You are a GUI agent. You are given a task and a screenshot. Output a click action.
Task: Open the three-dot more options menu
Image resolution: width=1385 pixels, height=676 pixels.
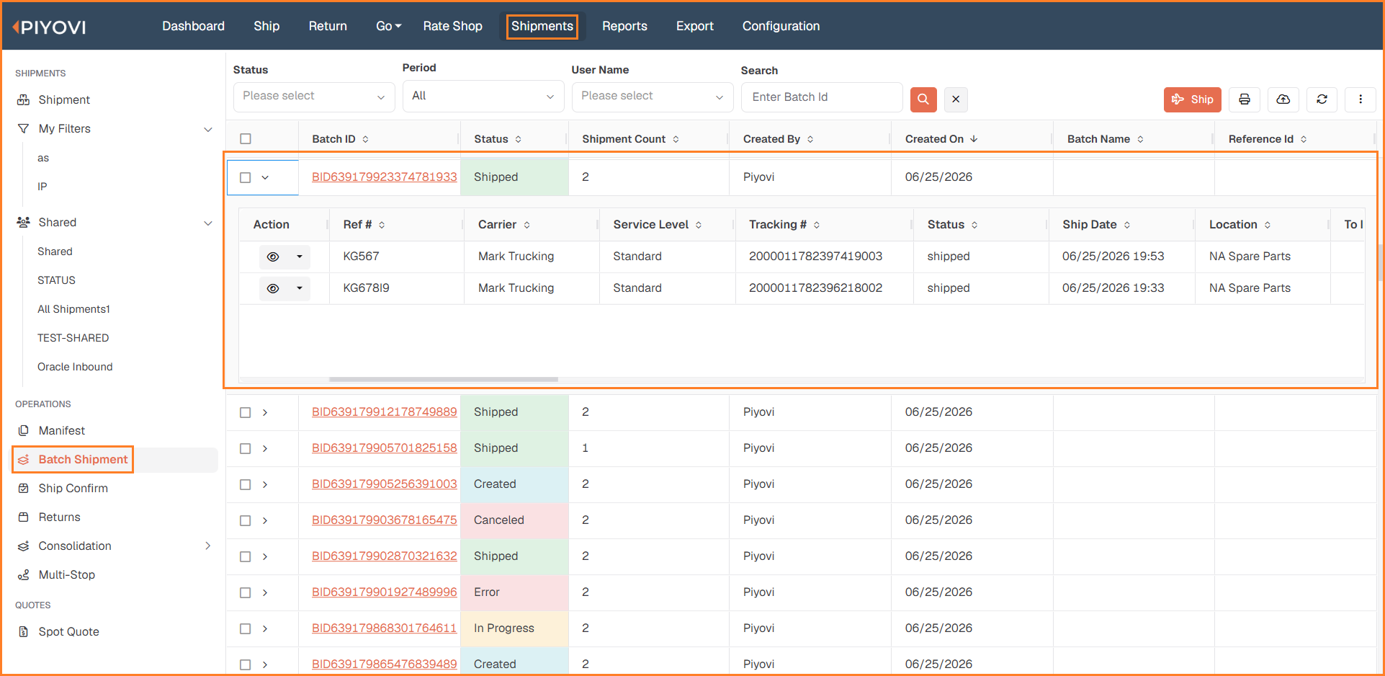click(1361, 99)
